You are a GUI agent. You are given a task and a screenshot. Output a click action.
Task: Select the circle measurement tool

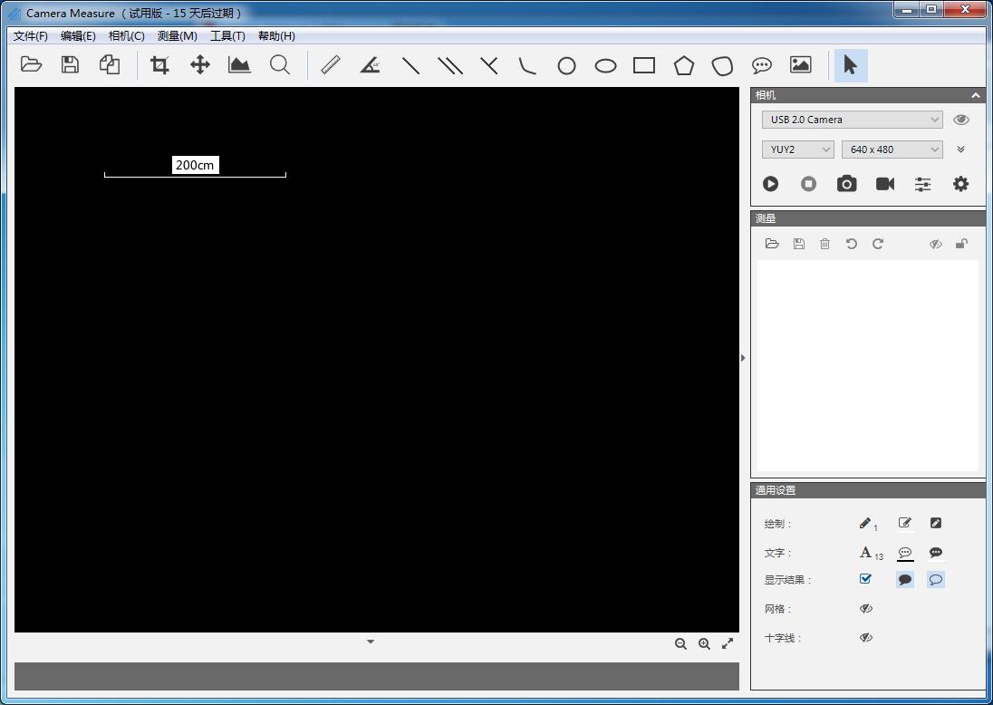pyautogui.click(x=567, y=65)
